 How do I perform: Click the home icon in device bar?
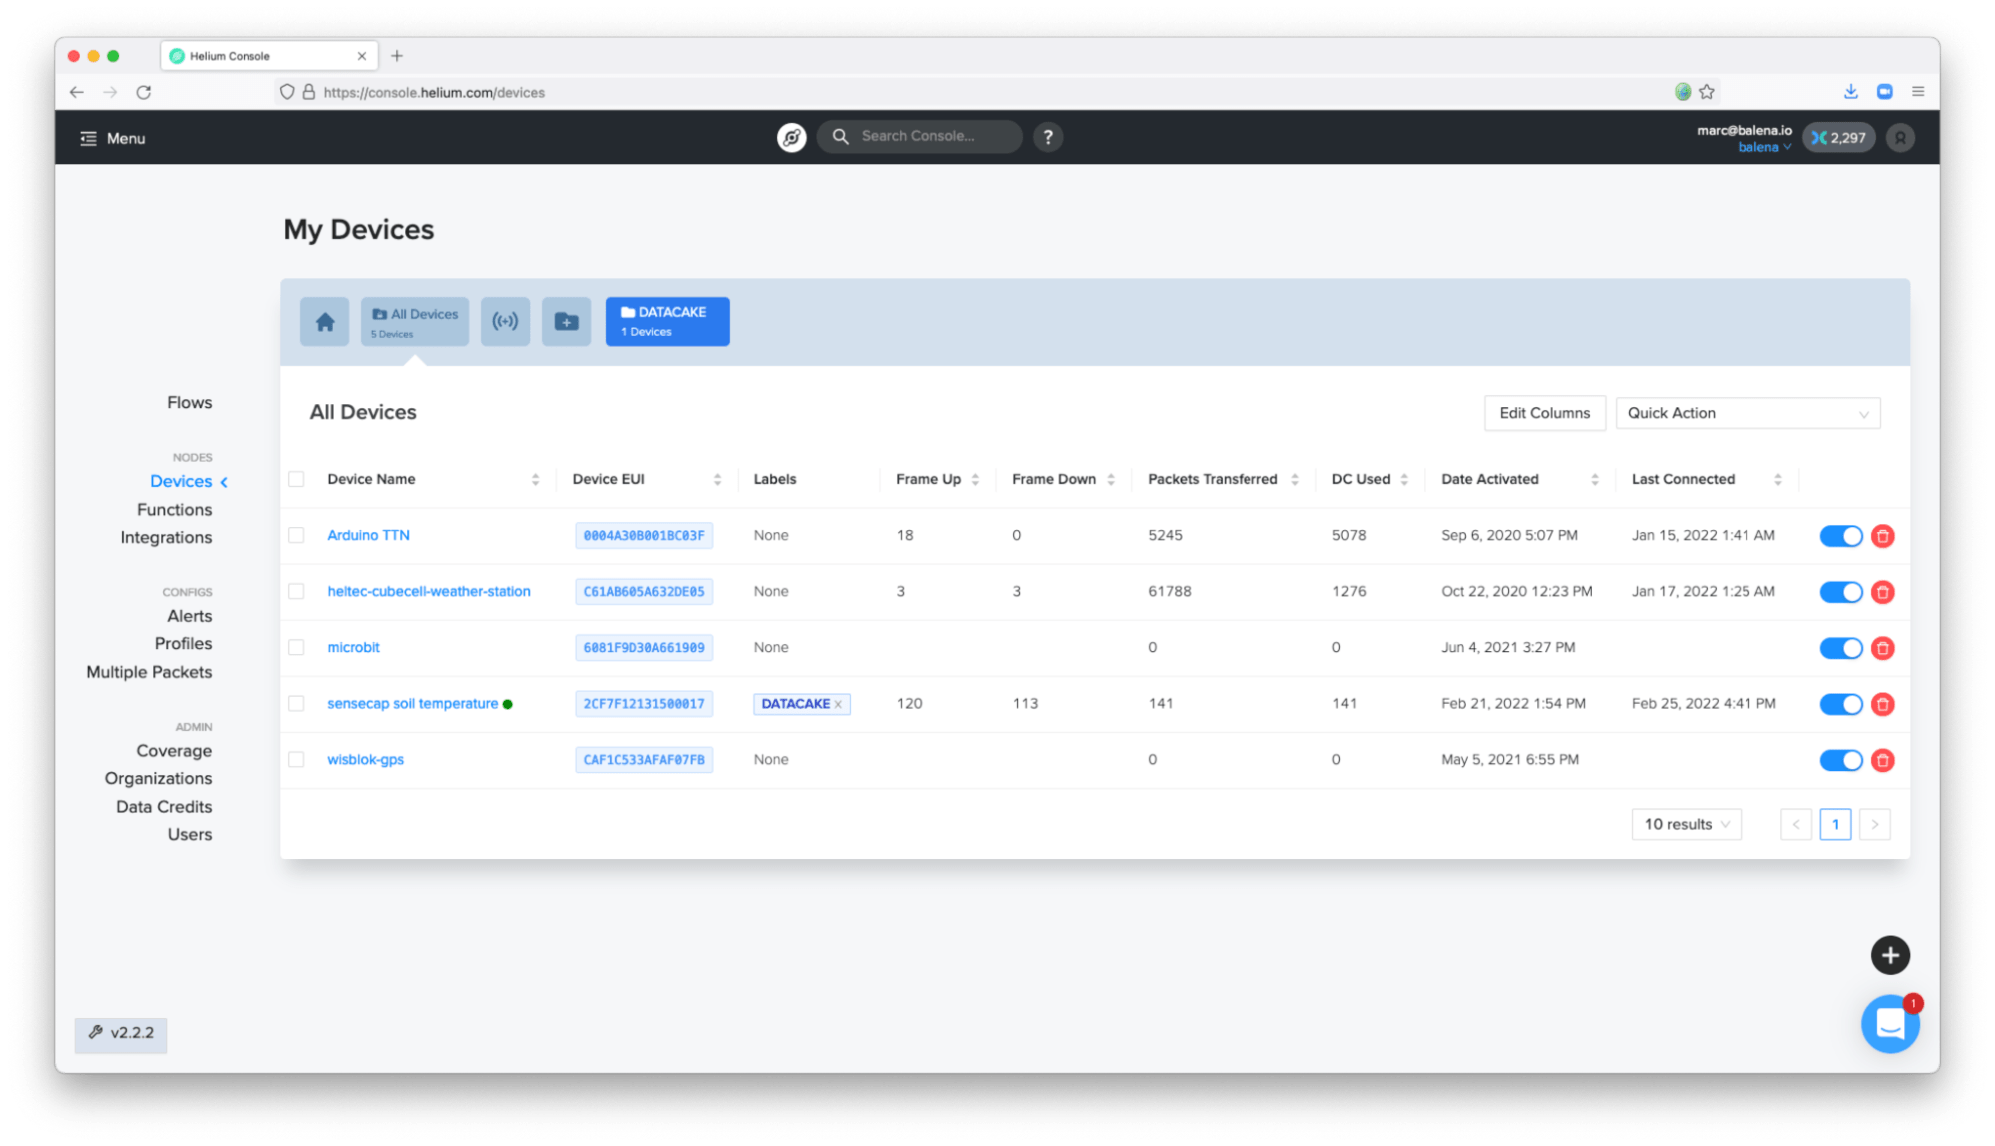324,322
